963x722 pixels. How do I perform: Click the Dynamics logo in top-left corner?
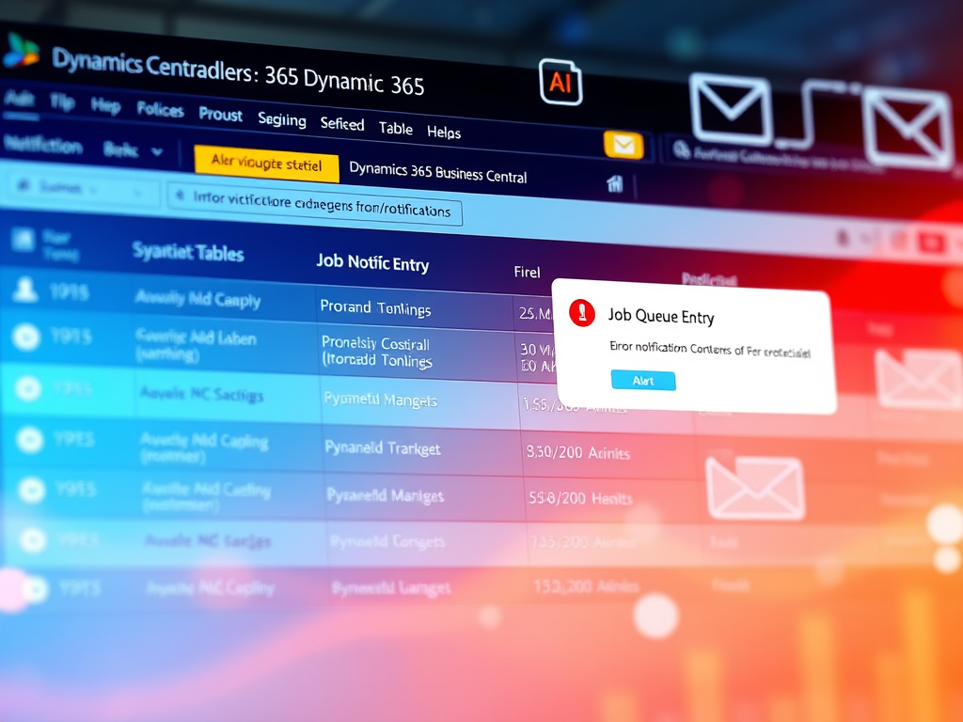click(x=21, y=51)
